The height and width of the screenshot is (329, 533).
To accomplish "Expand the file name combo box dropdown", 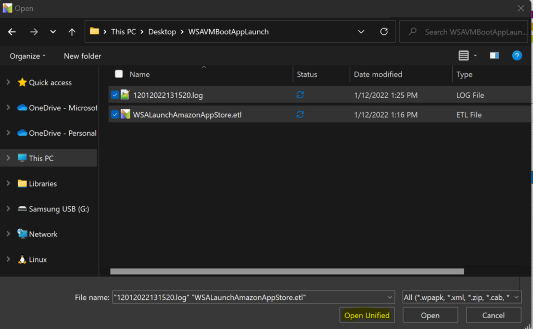I will point(389,297).
